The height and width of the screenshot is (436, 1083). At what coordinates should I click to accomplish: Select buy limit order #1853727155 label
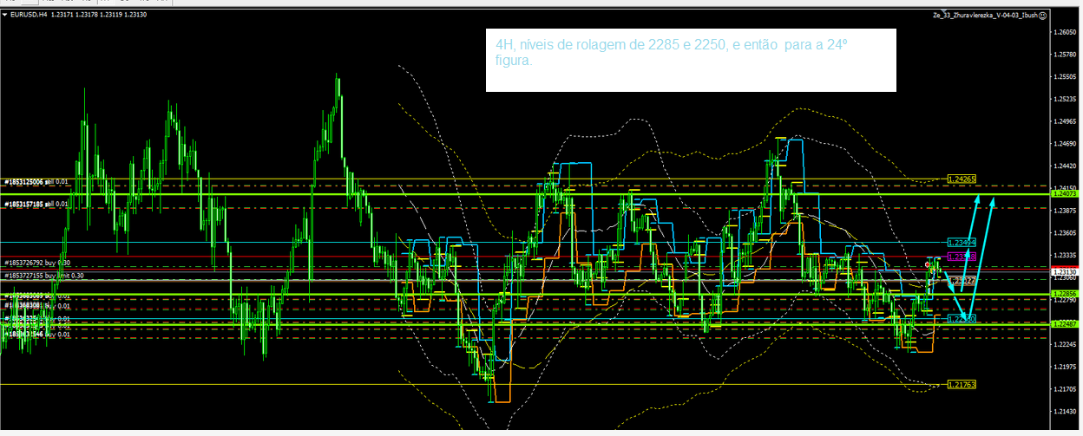[x=43, y=275]
